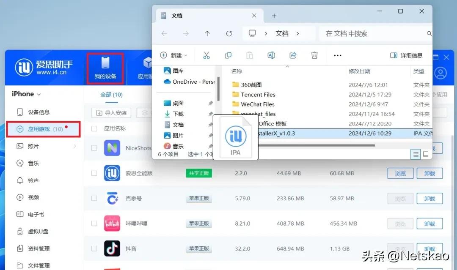This screenshot has width=457, height=270.
Task: Click 卸载 for 爱思全能版
Action: pos(429,173)
